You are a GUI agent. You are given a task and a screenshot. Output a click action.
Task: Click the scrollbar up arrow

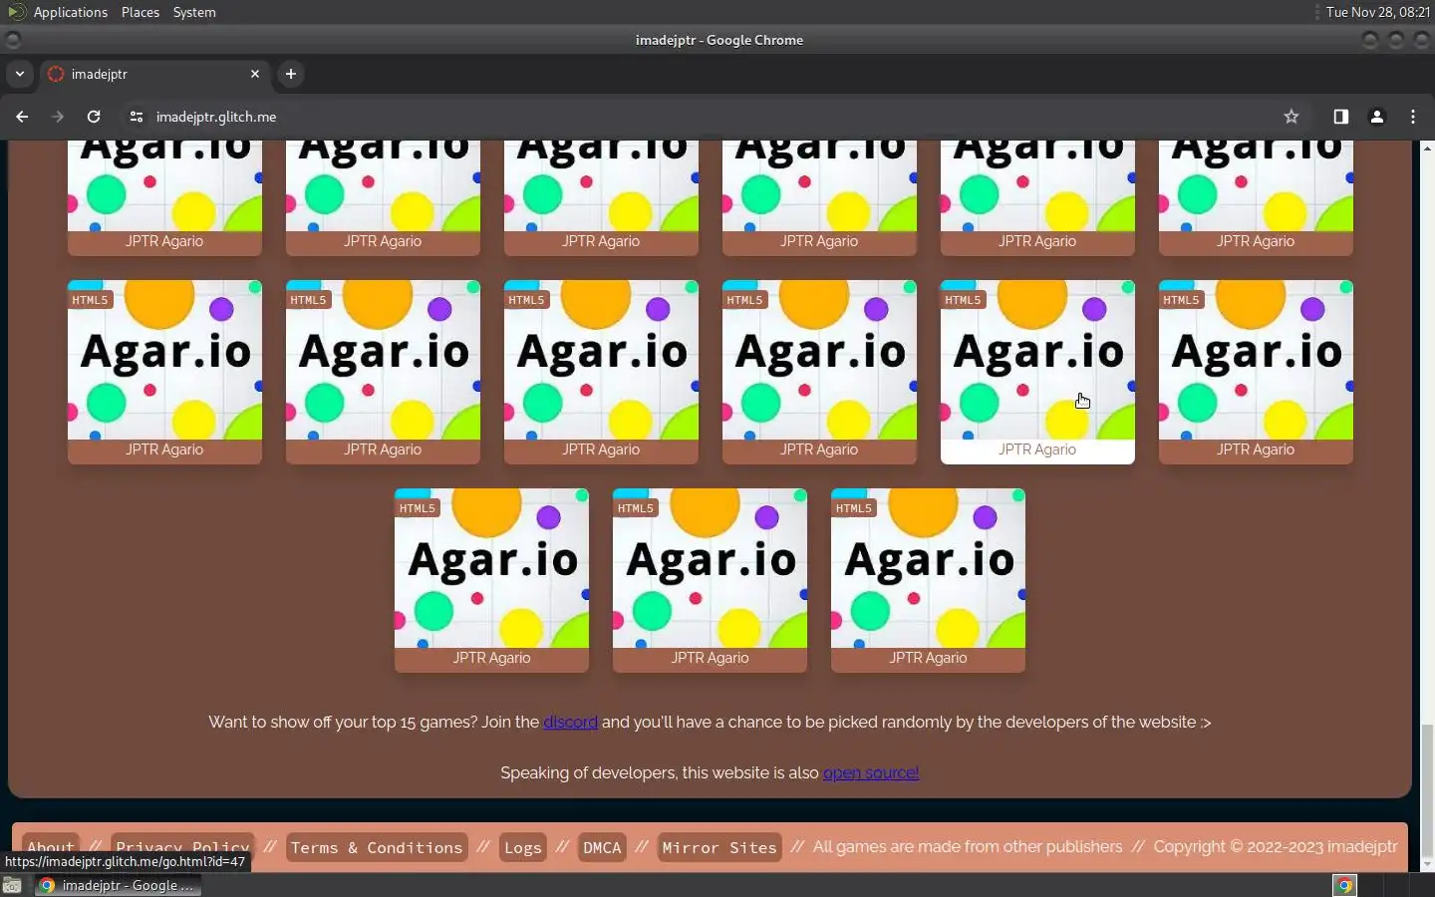click(x=1427, y=148)
